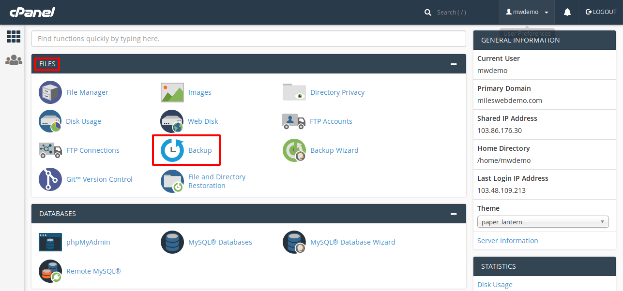
Task: Click the cPanel logo
Action: (x=31, y=12)
